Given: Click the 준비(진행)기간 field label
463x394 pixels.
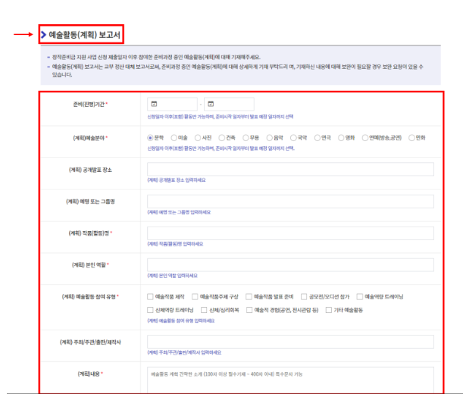Looking at the screenshot, I should 89,105.
